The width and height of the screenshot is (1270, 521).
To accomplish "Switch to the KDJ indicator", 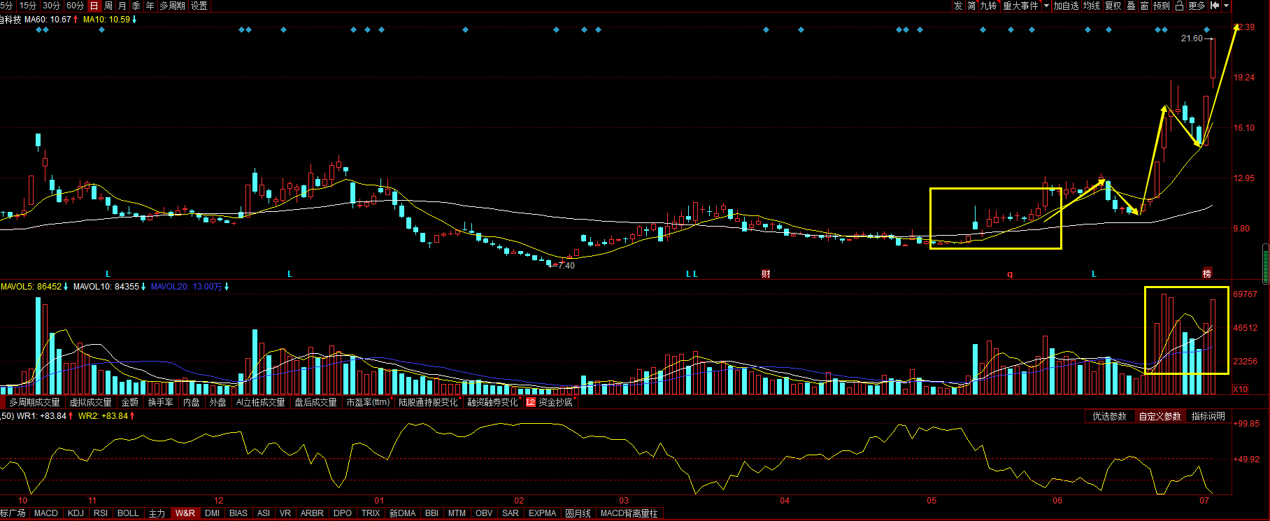I will pos(76,513).
